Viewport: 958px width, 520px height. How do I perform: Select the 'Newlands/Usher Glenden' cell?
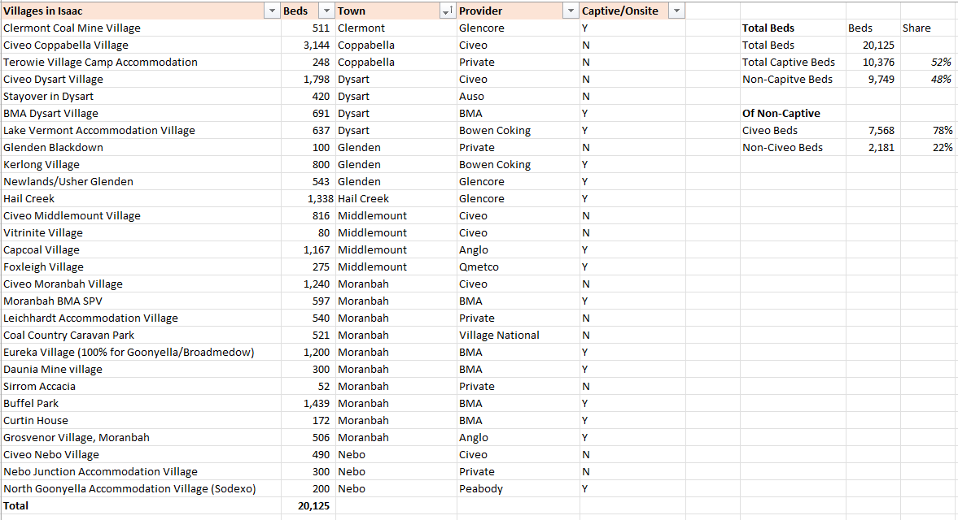tap(141, 182)
